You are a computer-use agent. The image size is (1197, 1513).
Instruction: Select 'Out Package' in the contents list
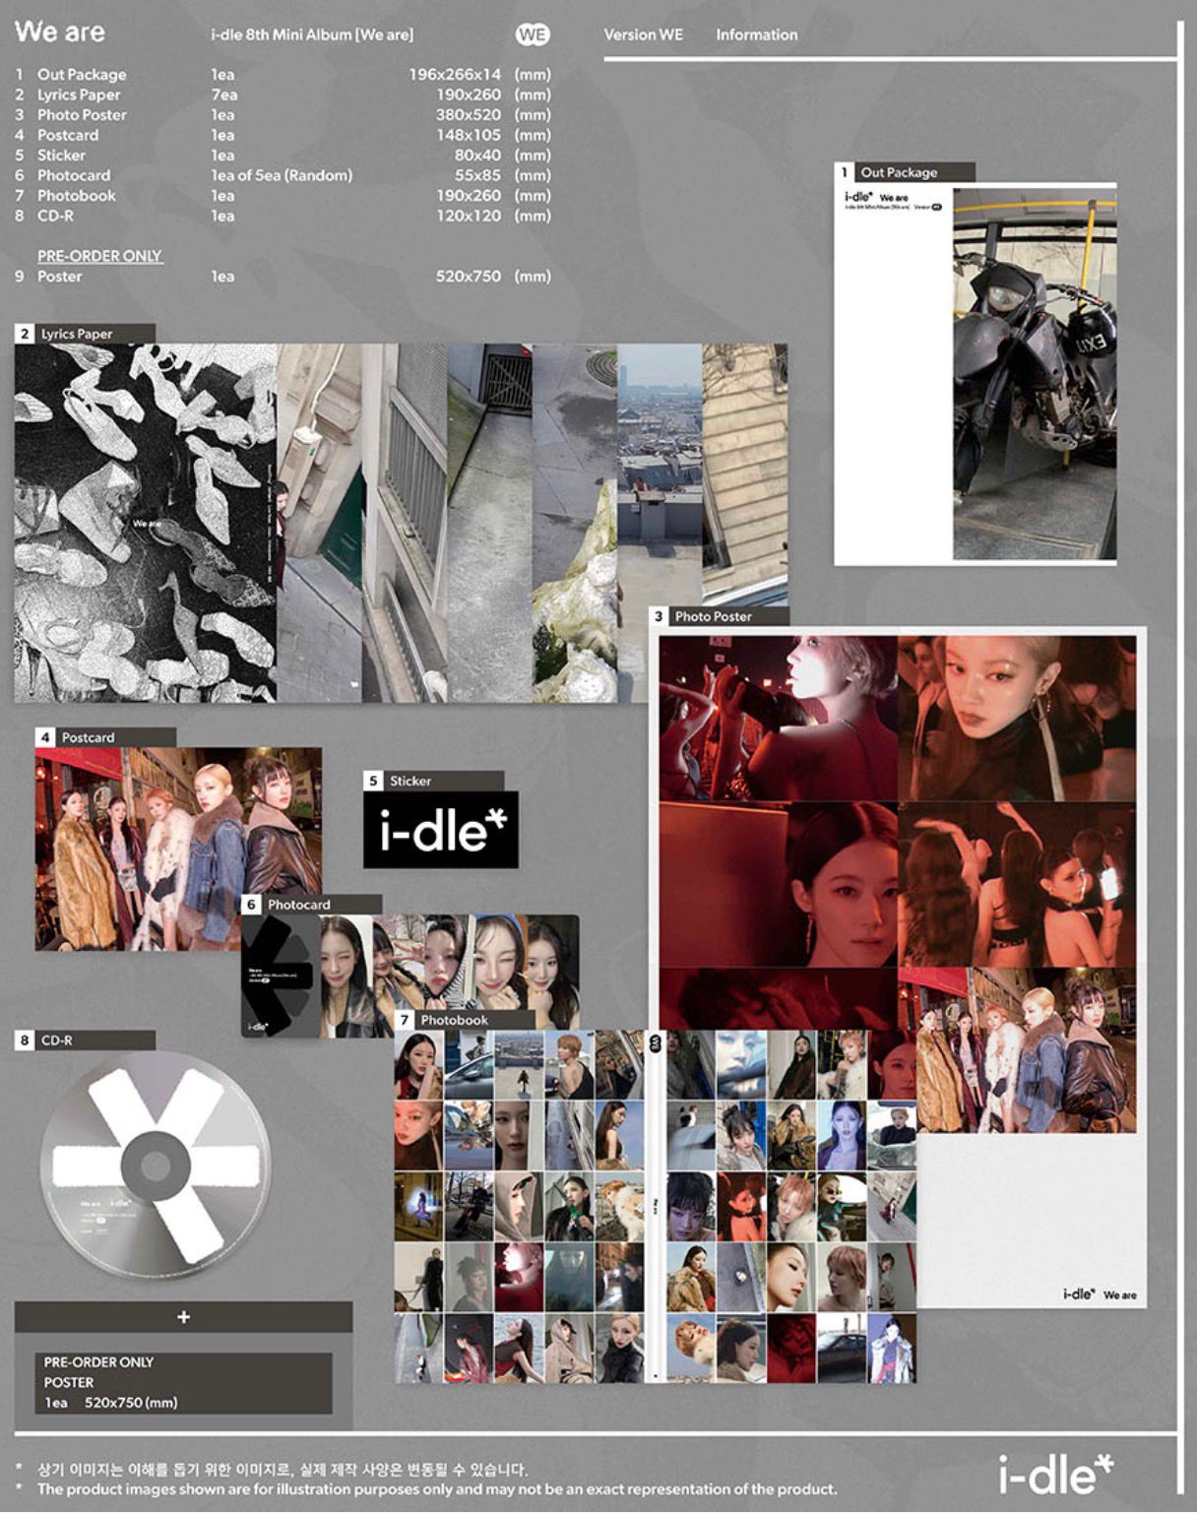(82, 75)
